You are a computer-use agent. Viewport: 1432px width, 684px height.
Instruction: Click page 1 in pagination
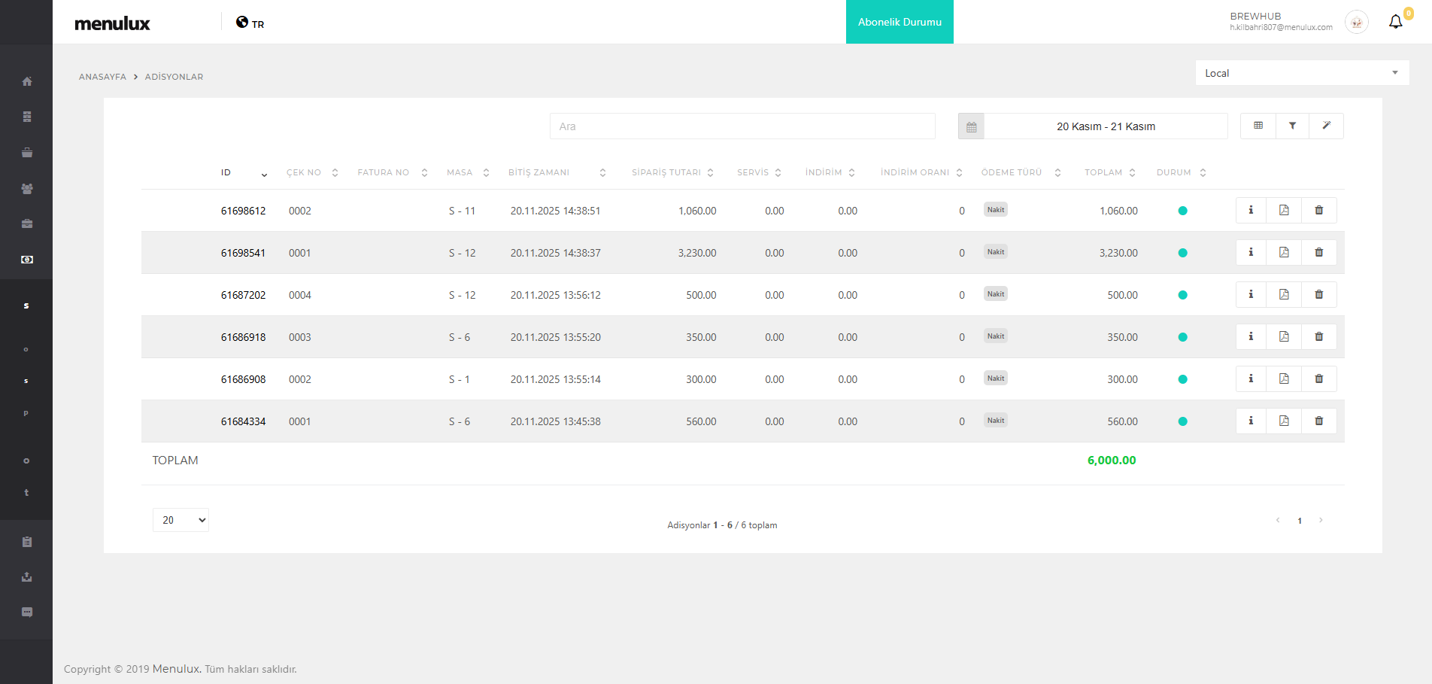(x=1299, y=521)
